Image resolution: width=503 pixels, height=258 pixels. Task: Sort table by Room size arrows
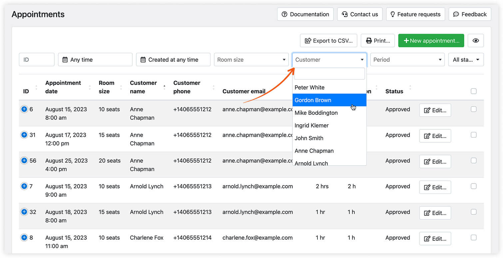[121, 87]
